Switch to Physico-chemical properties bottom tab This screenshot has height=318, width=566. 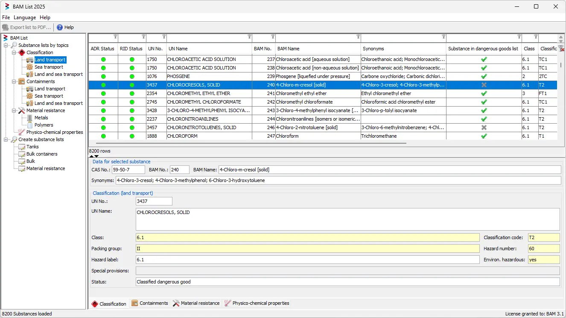click(x=257, y=303)
